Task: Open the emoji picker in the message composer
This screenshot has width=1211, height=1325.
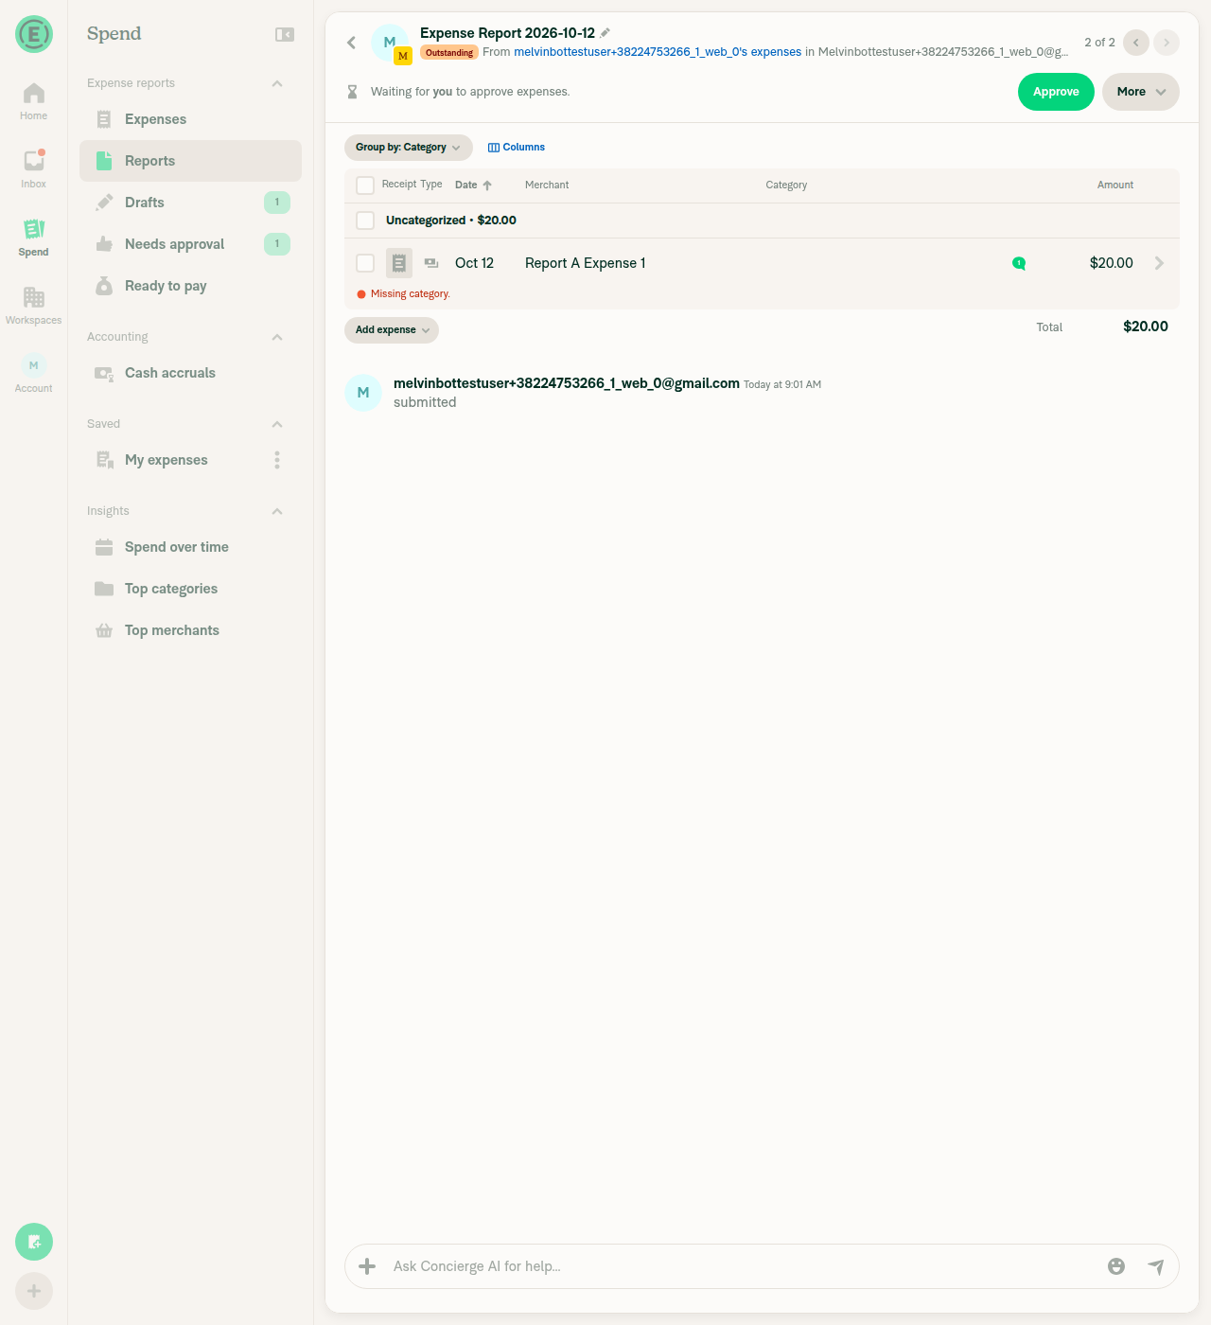Action: (x=1116, y=1266)
